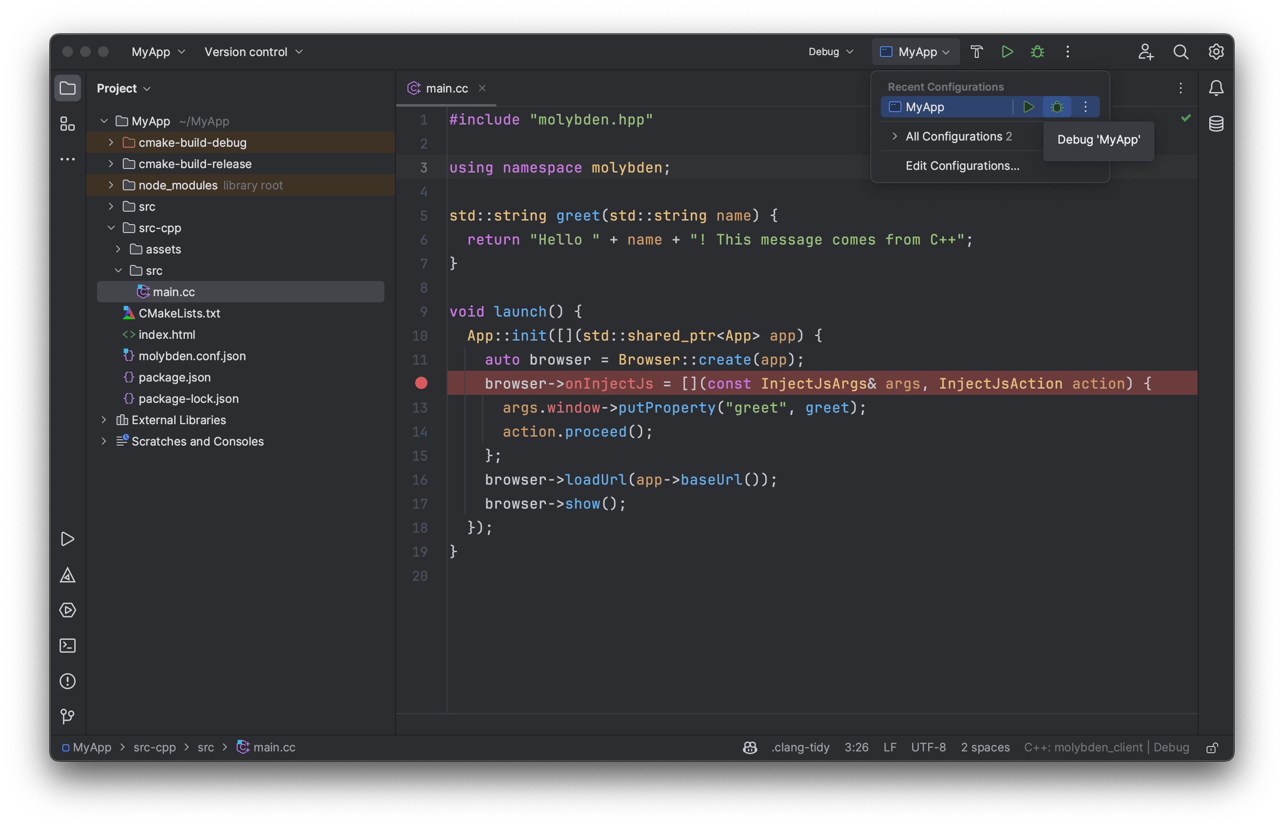
Task: Toggle the breakpoint on line 12
Action: coord(421,383)
